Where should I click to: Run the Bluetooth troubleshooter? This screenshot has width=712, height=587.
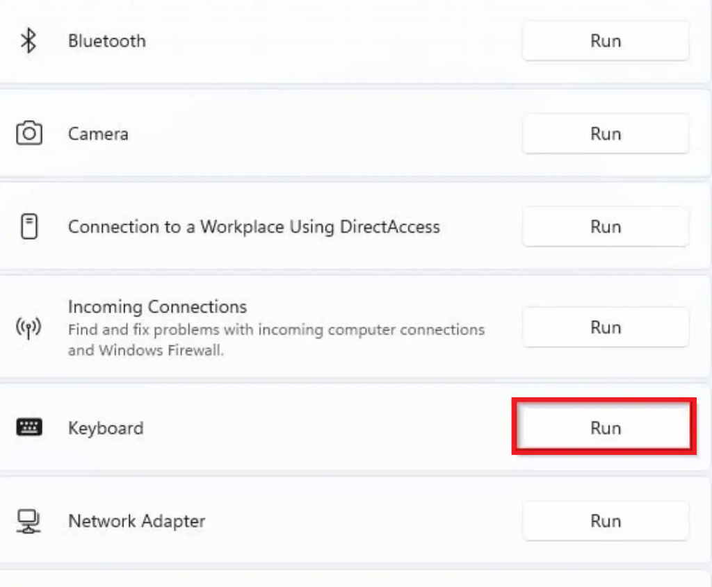[x=604, y=40]
